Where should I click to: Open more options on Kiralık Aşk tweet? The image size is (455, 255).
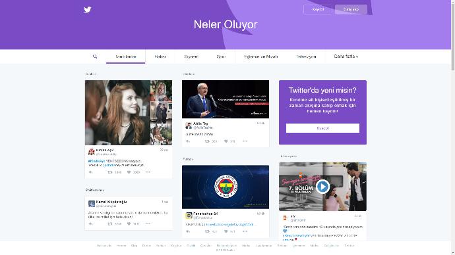point(148,172)
